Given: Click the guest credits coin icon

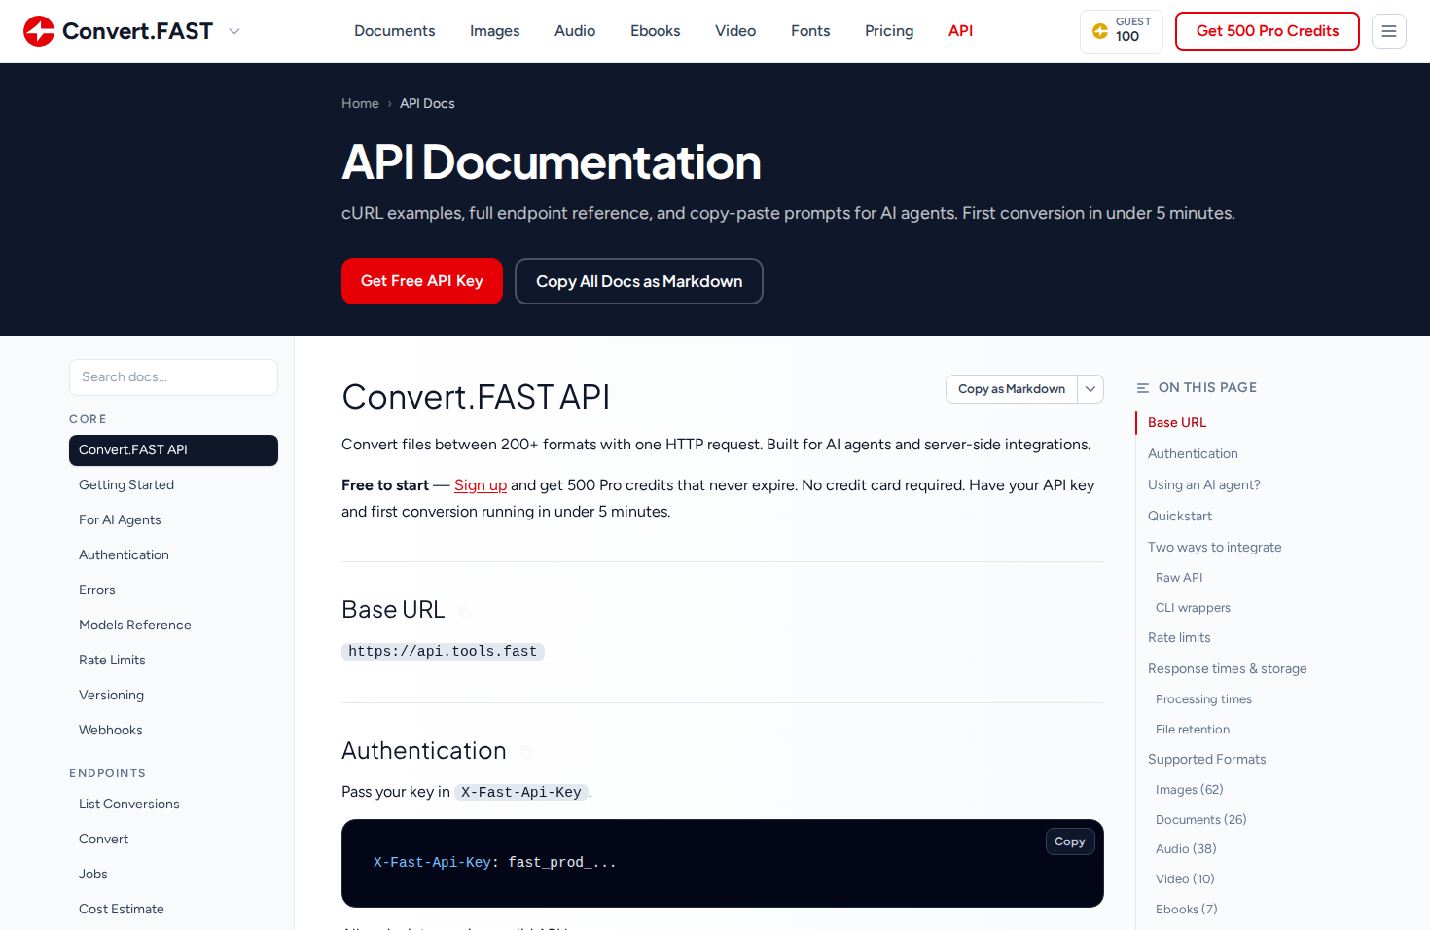Looking at the screenshot, I should click(1100, 31).
